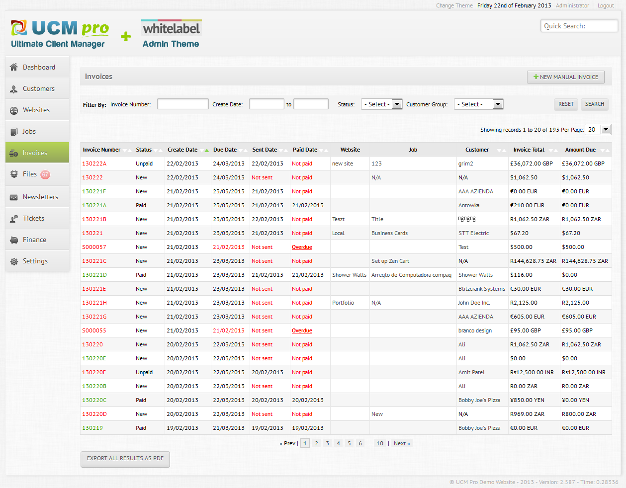Image resolution: width=626 pixels, height=488 pixels.
Task: Click customer 'John Doe Inc.' cell
Action: (x=474, y=303)
